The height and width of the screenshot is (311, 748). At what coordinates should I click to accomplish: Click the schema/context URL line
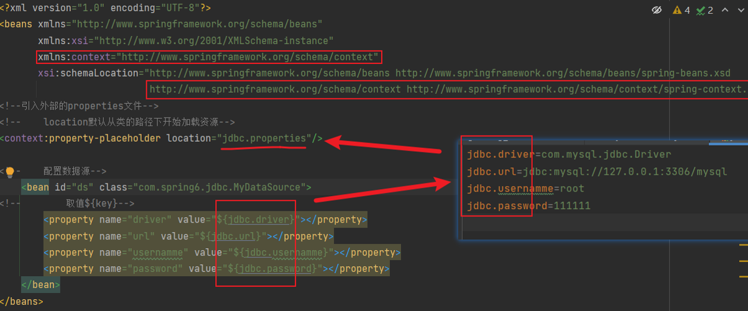(x=448, y=89)
